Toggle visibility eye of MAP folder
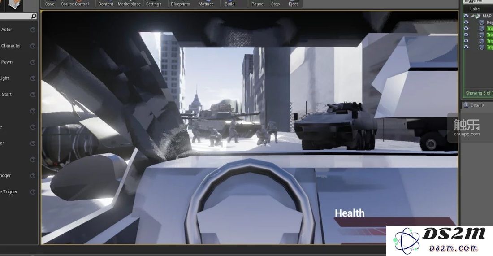 click(x=466, y=16)
